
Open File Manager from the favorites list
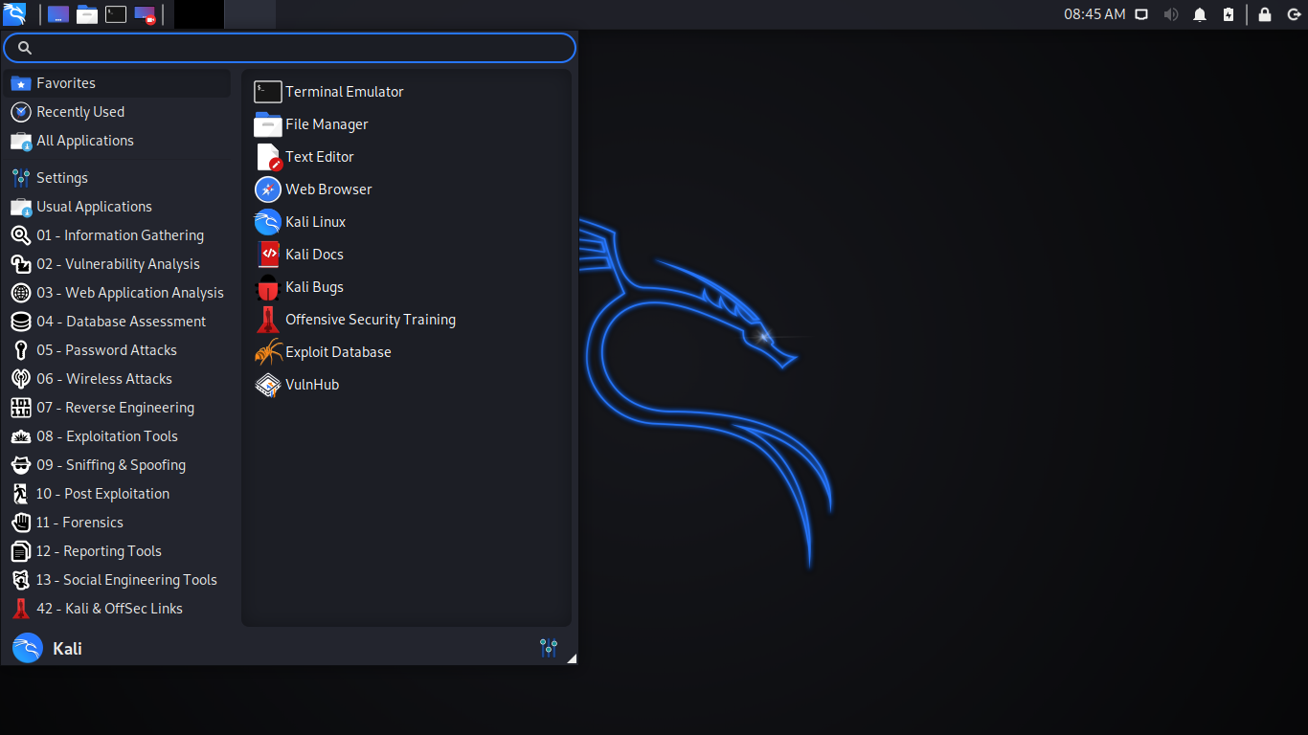(406, 124)
